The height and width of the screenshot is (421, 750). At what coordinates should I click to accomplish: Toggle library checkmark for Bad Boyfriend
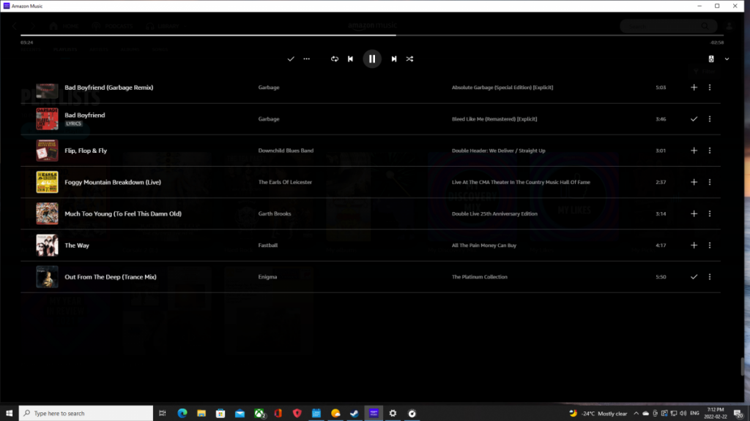[694, 119]
